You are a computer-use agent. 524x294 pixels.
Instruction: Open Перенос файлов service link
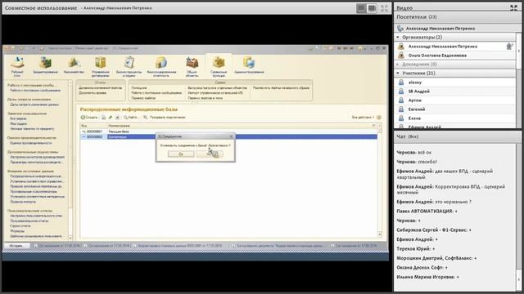[x=143, y=98]
